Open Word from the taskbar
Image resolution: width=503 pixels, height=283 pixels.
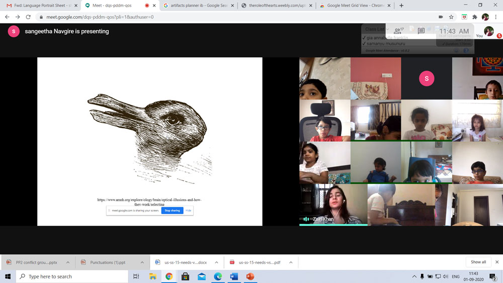pyautogui.click(x=234, y=276)
